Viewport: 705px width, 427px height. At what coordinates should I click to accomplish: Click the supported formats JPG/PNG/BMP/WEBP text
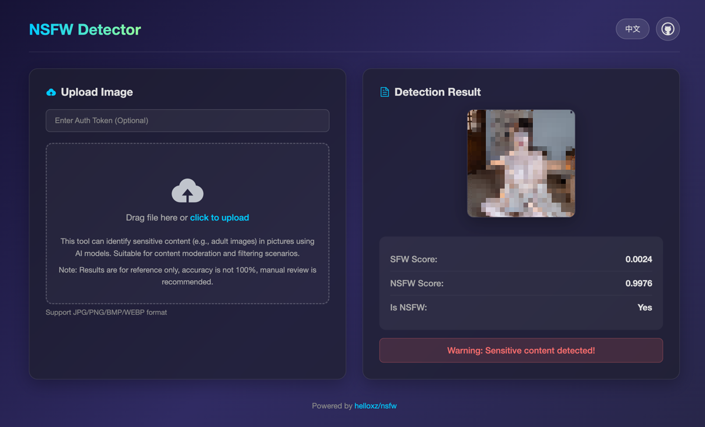106,312
